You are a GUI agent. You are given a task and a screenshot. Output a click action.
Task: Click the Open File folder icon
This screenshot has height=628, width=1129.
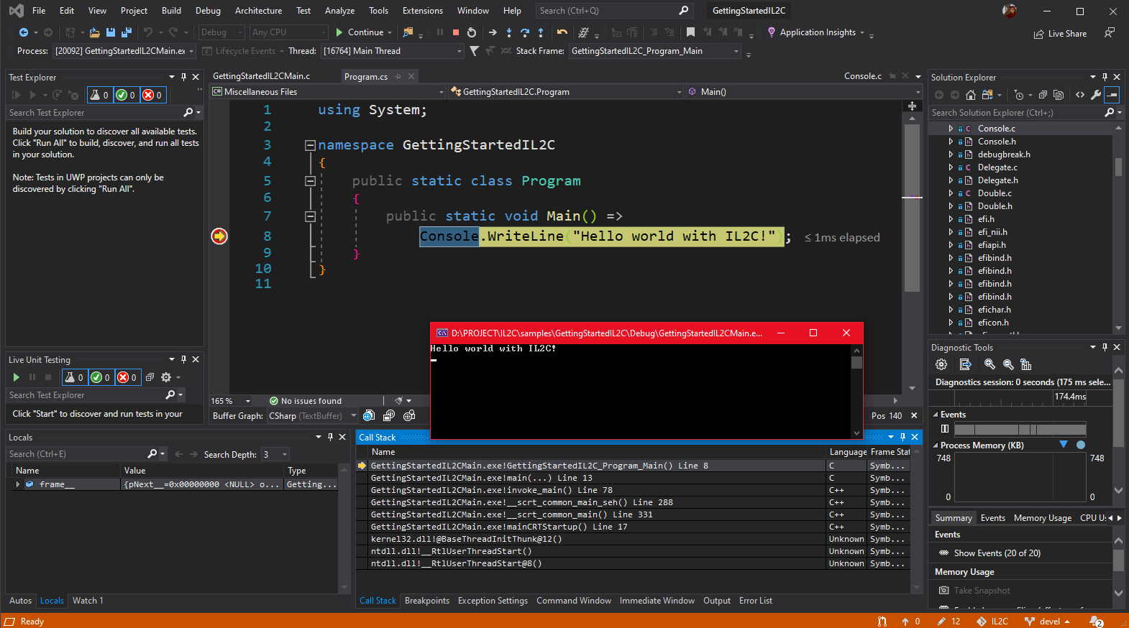point(95,32)
